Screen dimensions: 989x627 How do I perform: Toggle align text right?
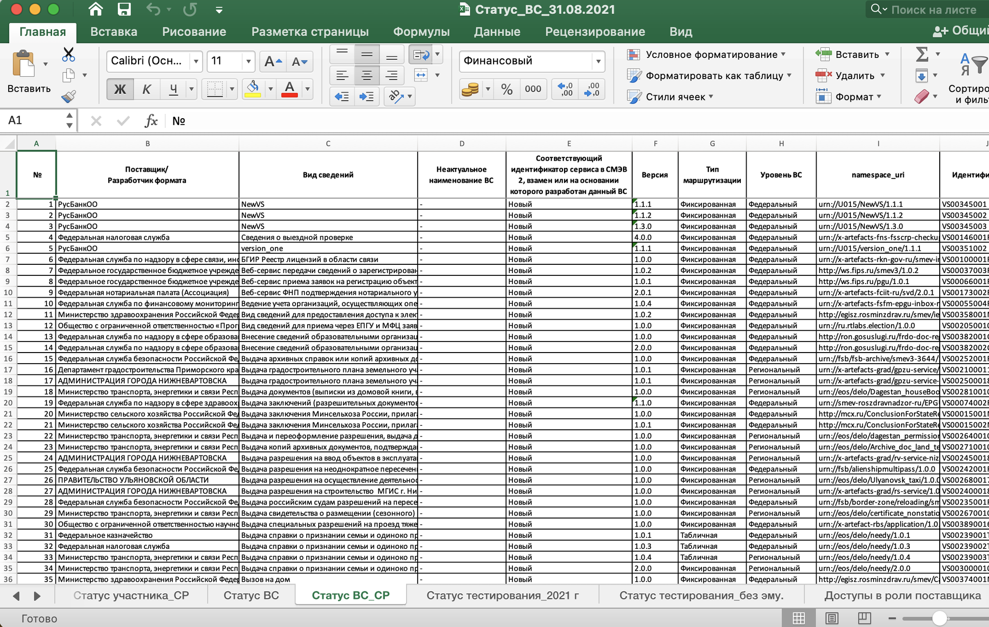(392, 75)
